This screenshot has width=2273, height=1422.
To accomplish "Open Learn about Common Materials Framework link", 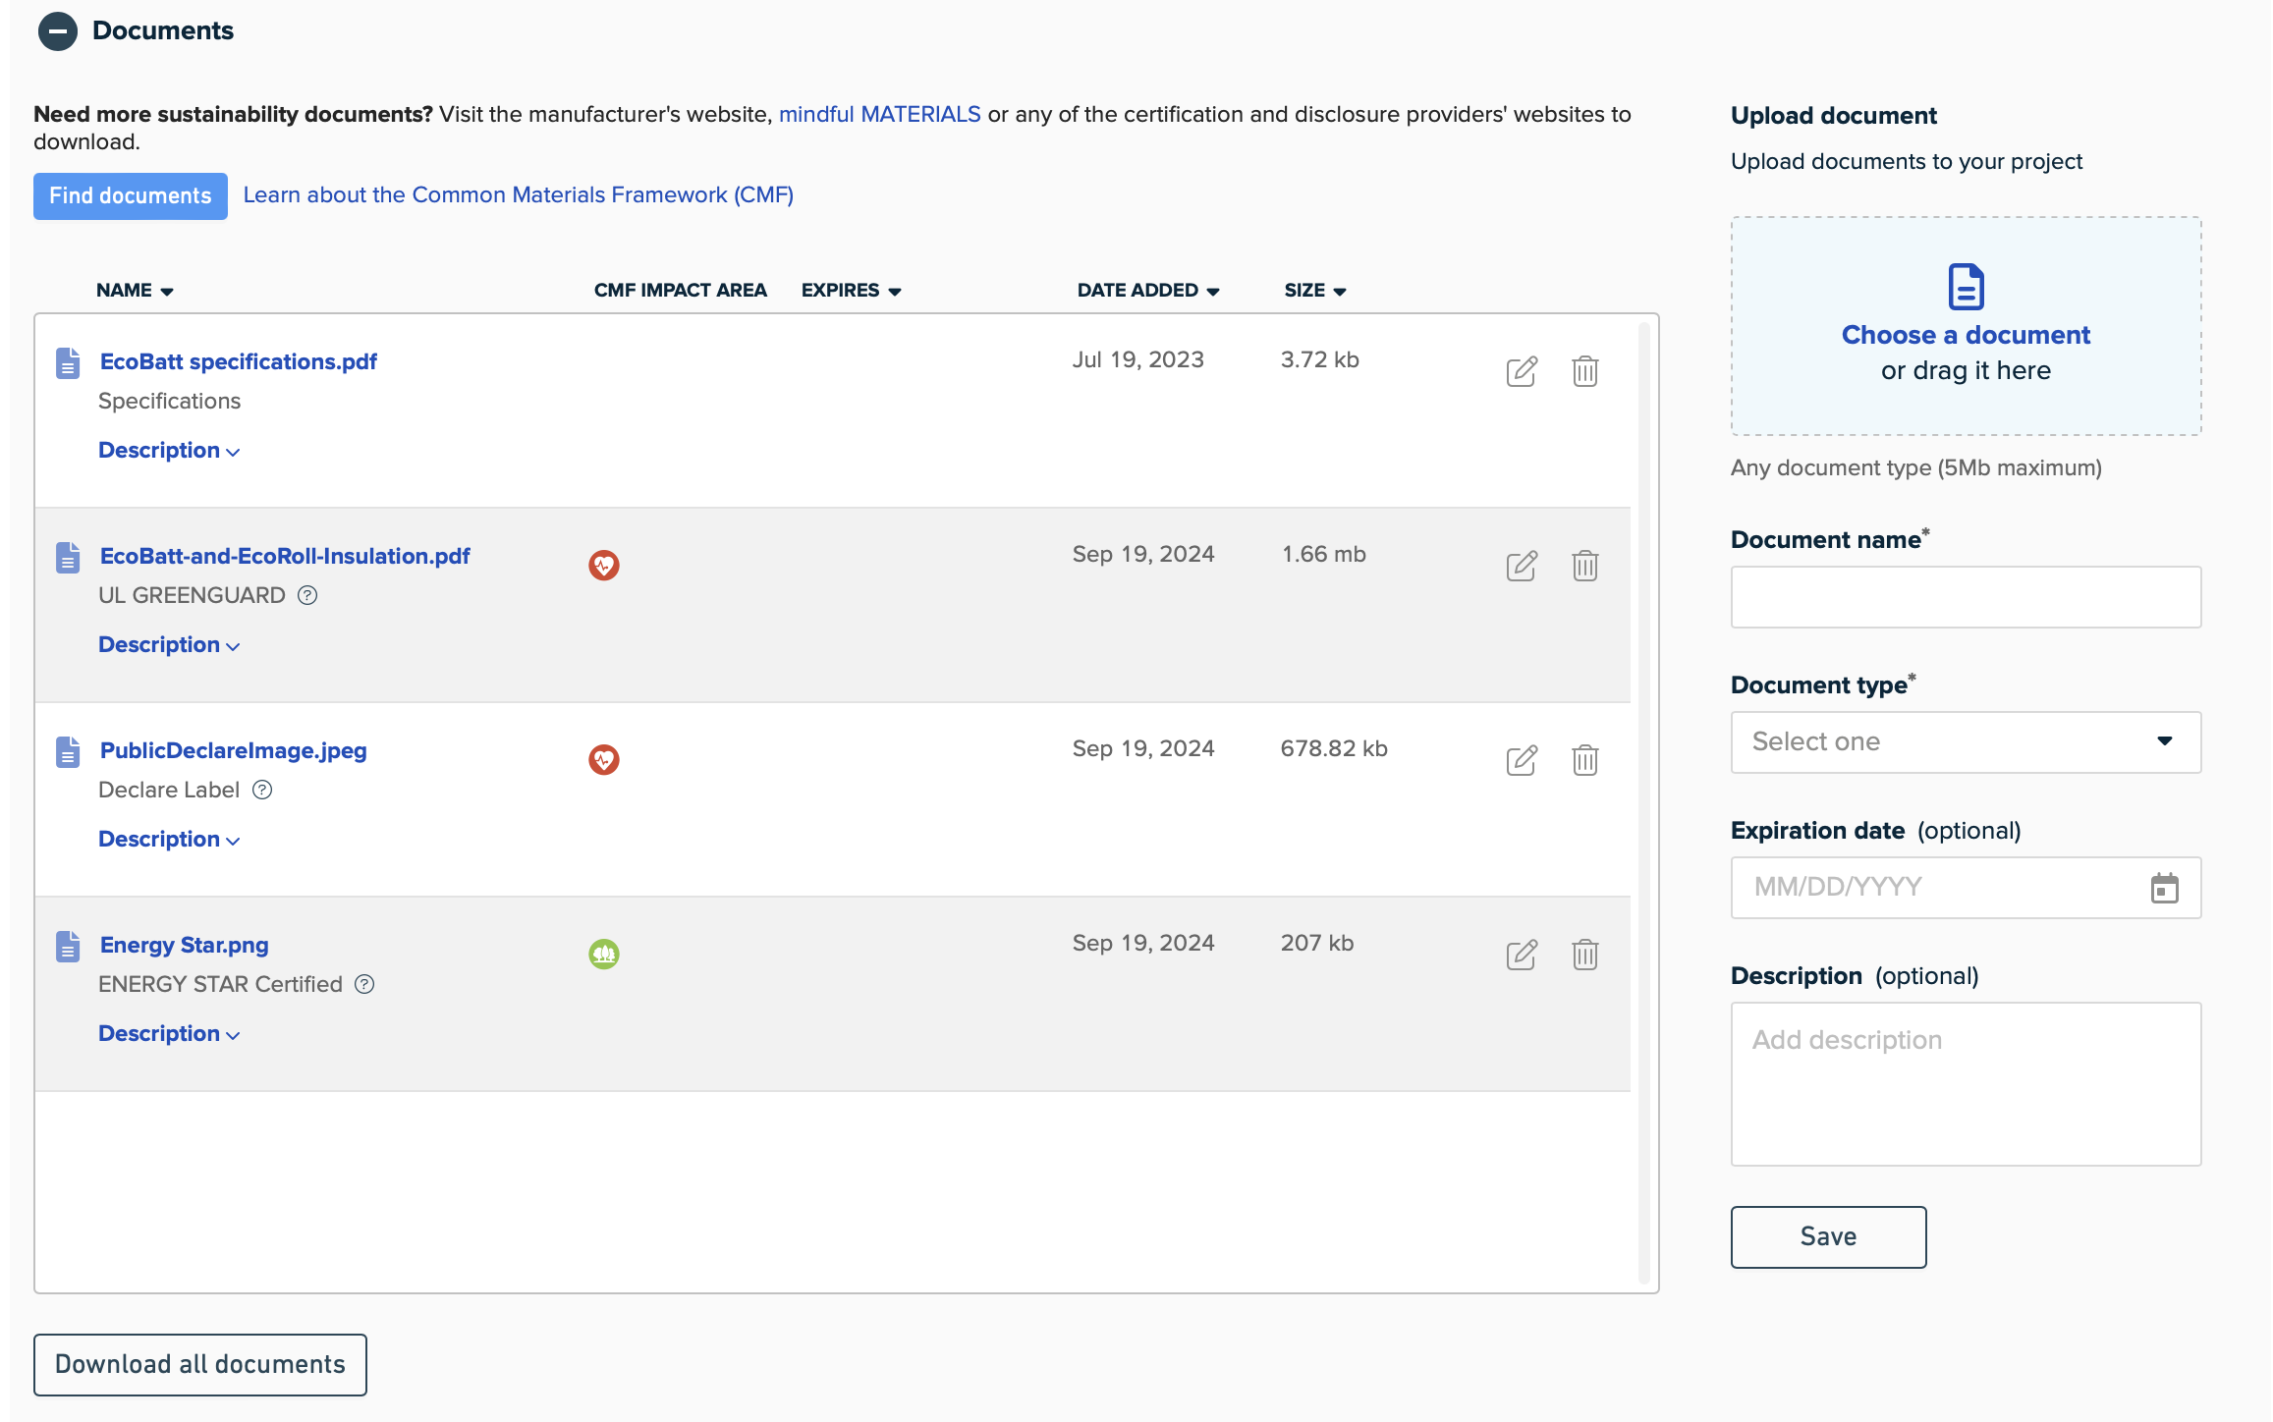I will 519,195.
